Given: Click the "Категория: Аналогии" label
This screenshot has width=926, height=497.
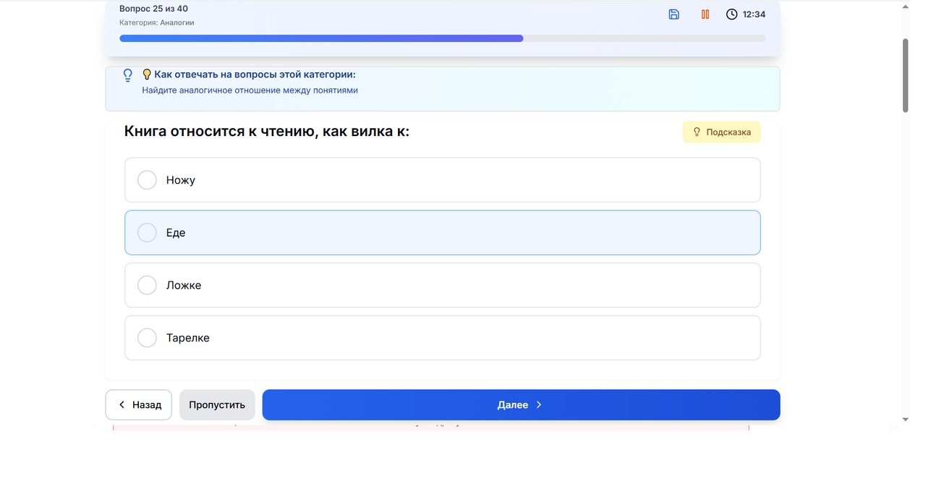Looking at the screenshot, I should [156, 22].
